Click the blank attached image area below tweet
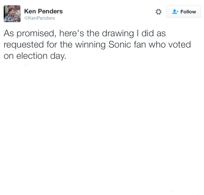204x195 pixels. (x=102, y=129)
